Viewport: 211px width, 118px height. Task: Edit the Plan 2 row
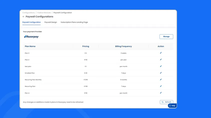pyautogui.click(x=161, y=60)
